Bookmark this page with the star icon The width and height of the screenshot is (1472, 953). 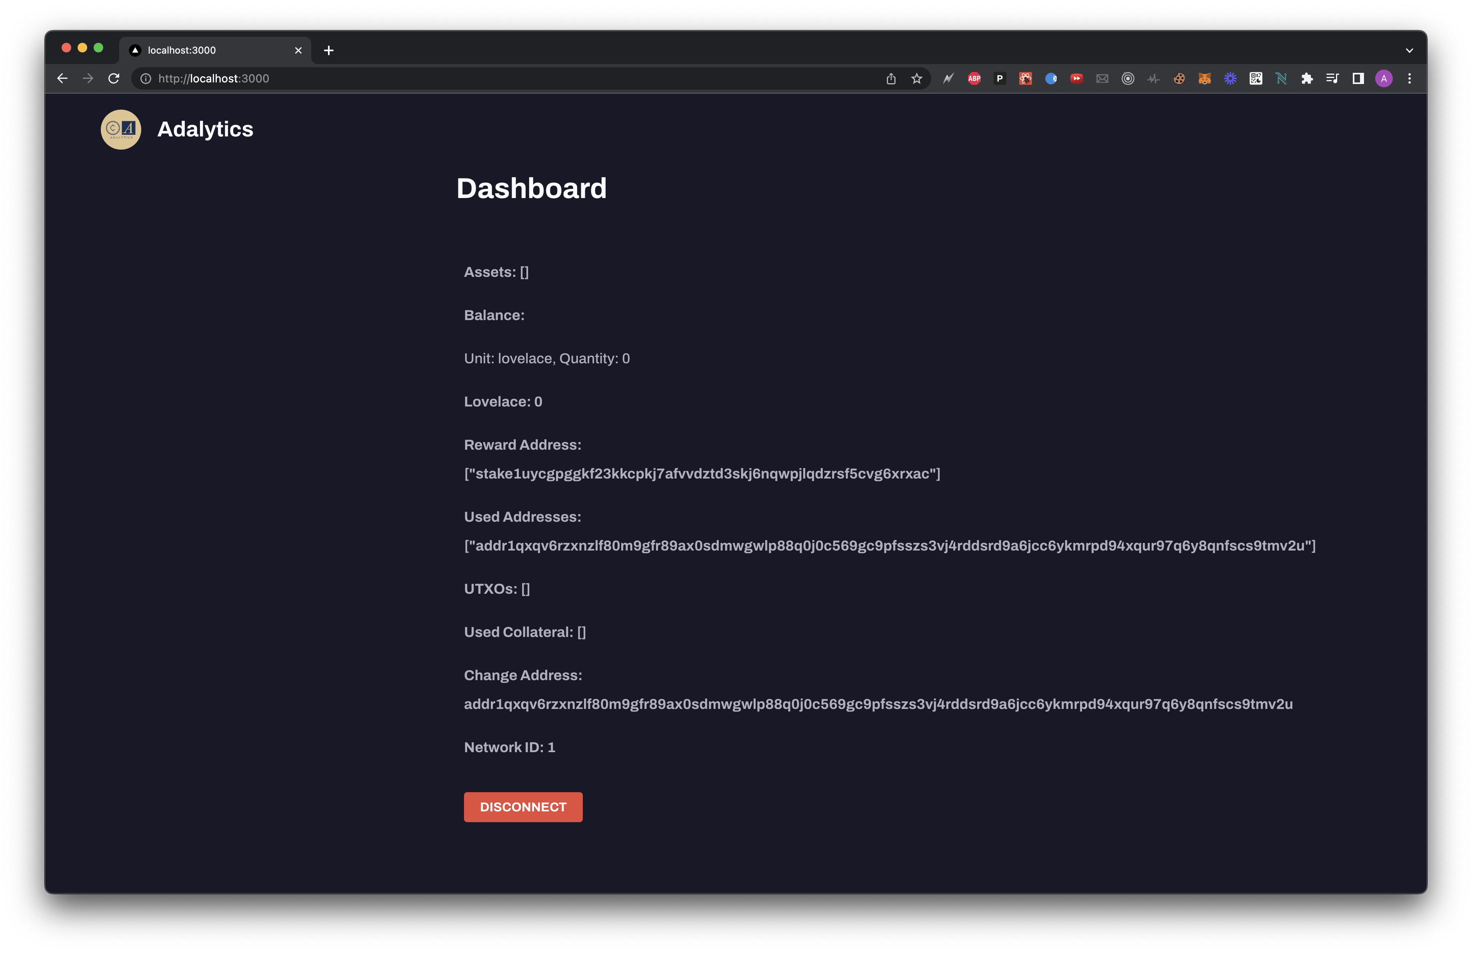[x=916, y=78]
